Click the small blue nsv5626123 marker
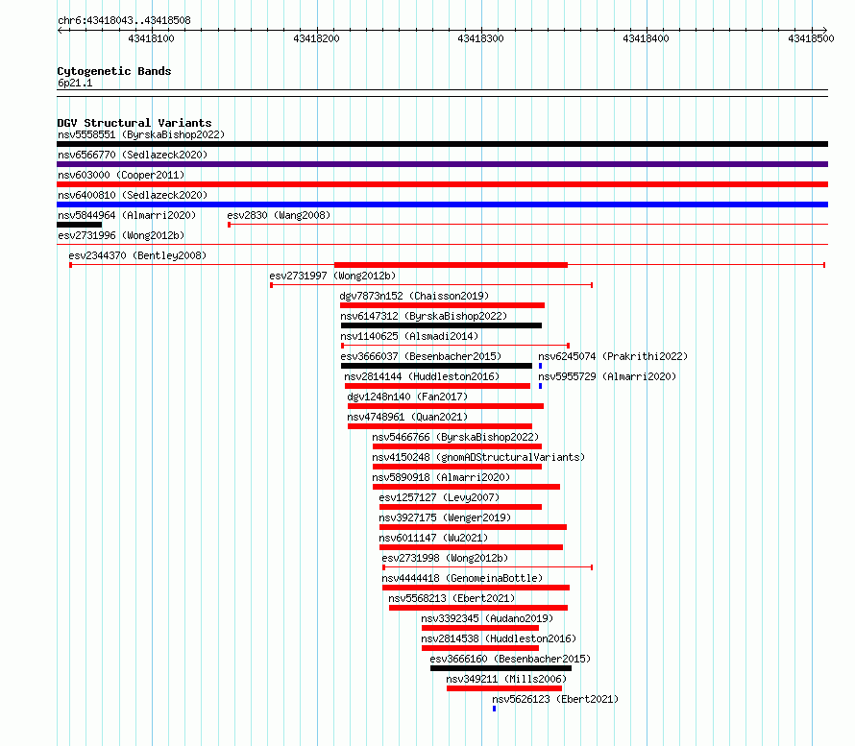855x746 pixels. (494, 709)
